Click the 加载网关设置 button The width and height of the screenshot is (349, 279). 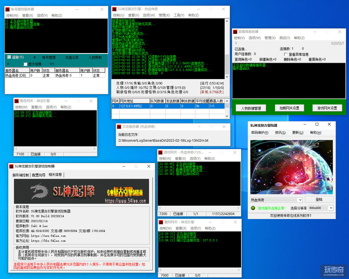coord(289,108)
